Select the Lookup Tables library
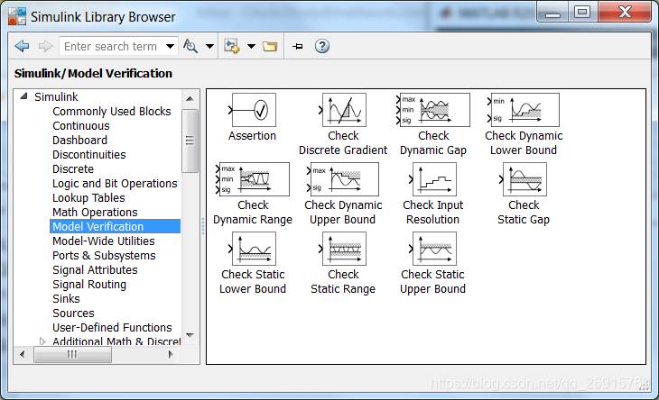 88,198
